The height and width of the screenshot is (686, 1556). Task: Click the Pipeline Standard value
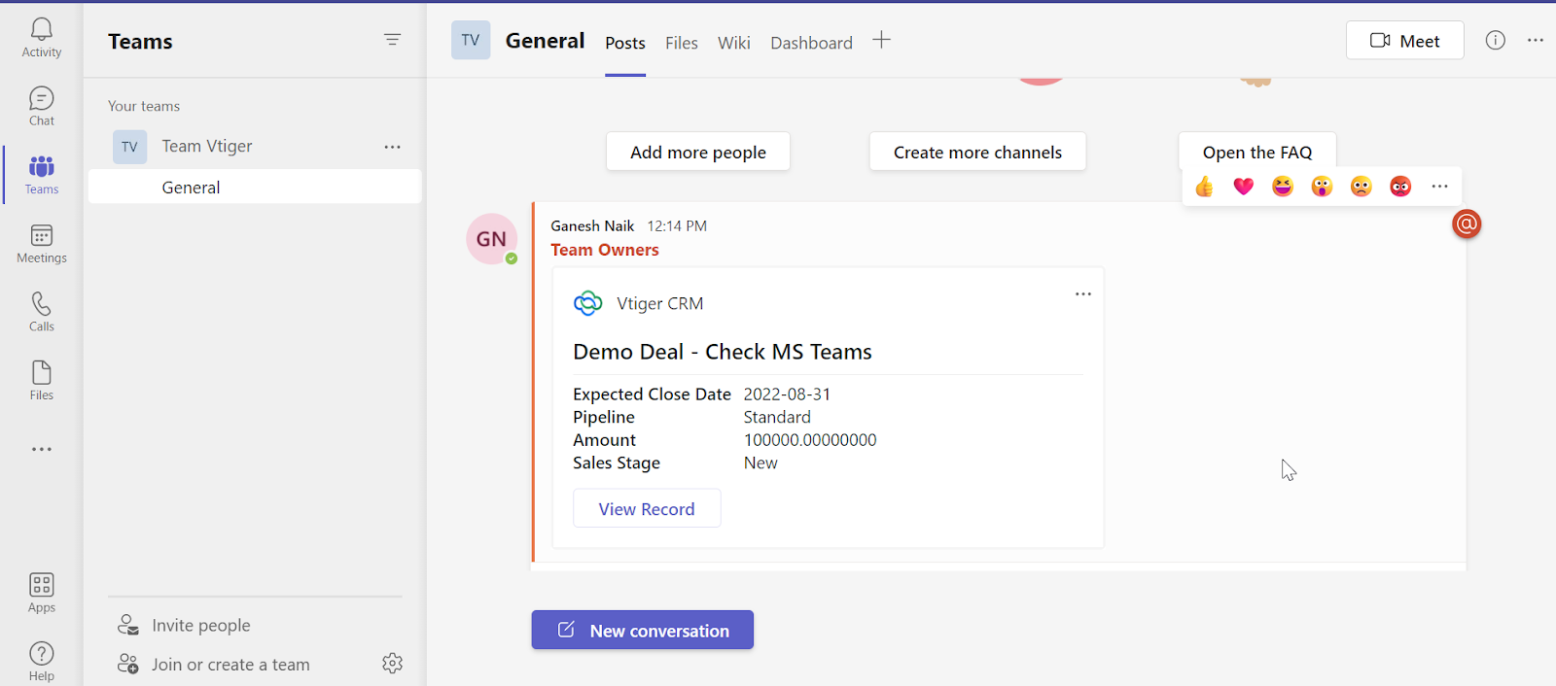(777, 418)
